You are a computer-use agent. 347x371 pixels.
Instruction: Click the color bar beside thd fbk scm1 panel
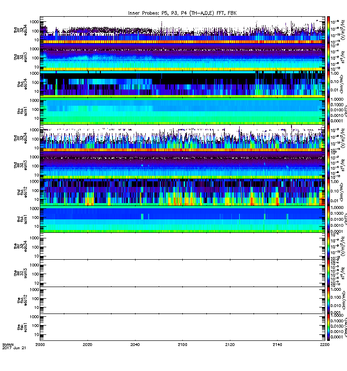coord(328,219)
